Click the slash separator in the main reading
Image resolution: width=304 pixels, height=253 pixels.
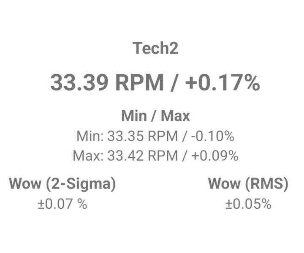tap(173, 82)
